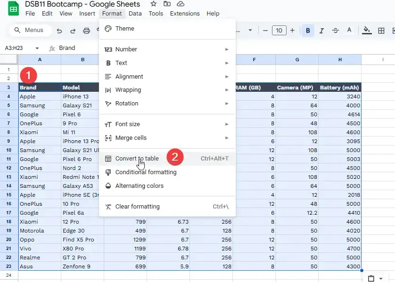Expand the Wrapping submenu
Image resolution: width=395 pixels, height=282 pixels.
click(167, 90)
